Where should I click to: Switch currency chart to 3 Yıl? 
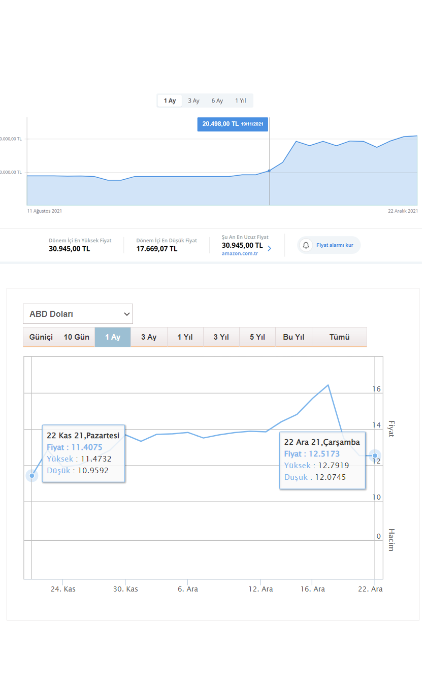click(x=221, y=337)
